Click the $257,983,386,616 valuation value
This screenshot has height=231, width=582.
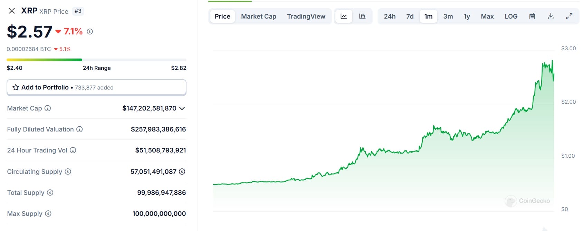tap(158, 129)
